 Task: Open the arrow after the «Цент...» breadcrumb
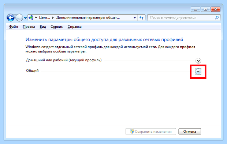pyautogui.click(x=53, y=18)
